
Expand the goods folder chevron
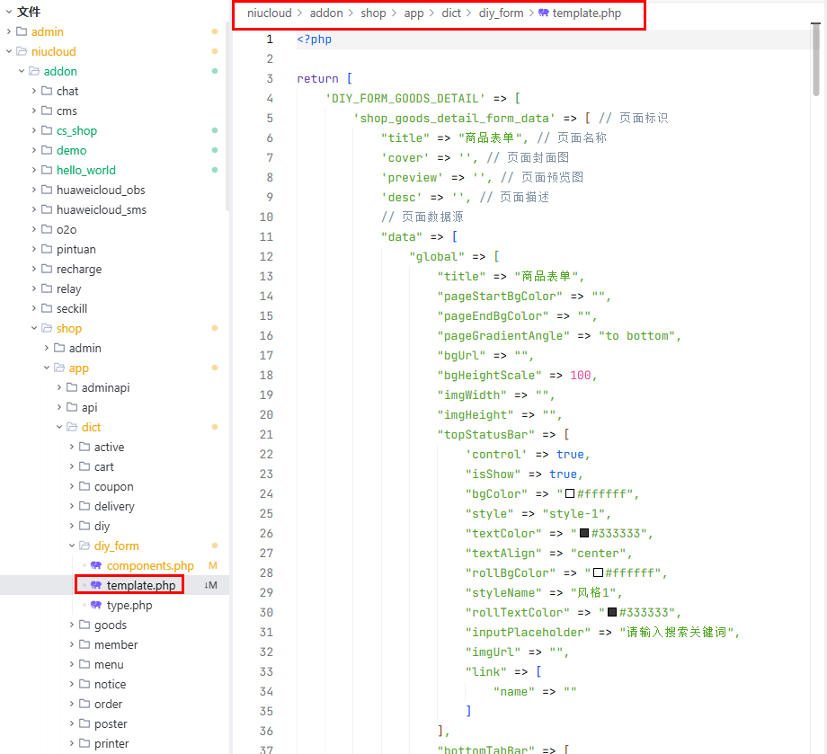point(72,625)
